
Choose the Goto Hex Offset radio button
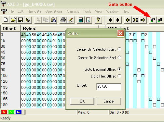point(119,76)
